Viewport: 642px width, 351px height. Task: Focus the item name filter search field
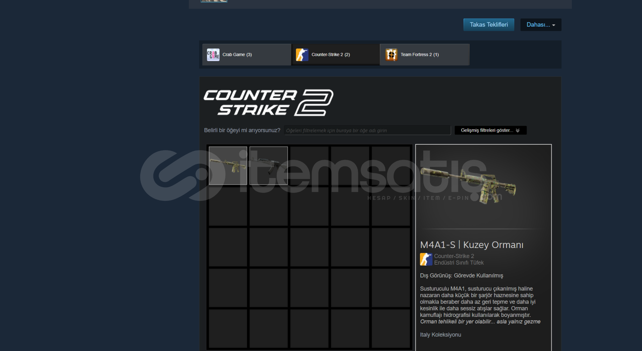(367, 130)
